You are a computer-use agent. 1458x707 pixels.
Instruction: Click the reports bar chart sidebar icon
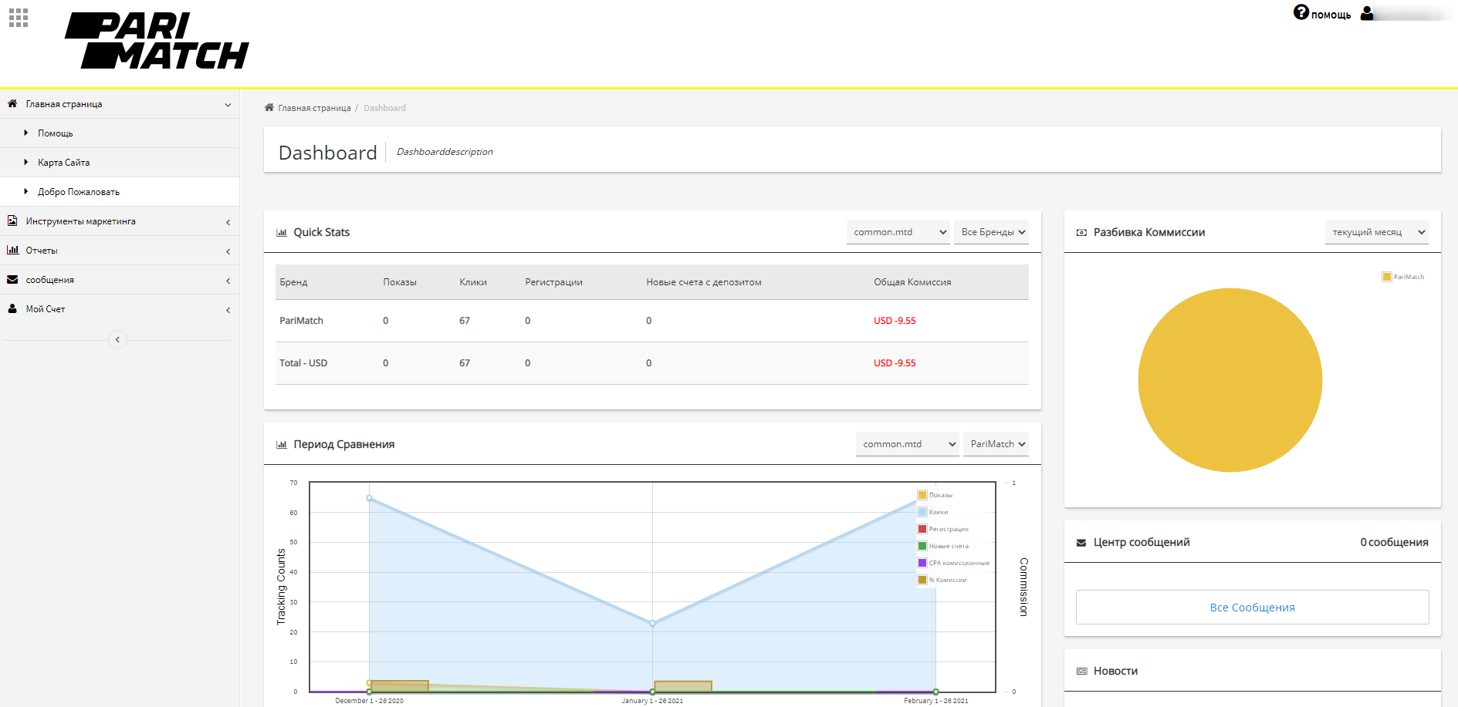[x=12, y=250]
